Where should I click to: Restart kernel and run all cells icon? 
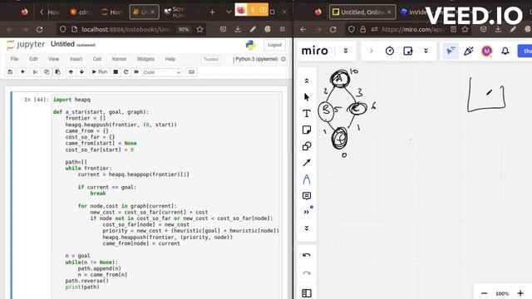tap(136, 72)
